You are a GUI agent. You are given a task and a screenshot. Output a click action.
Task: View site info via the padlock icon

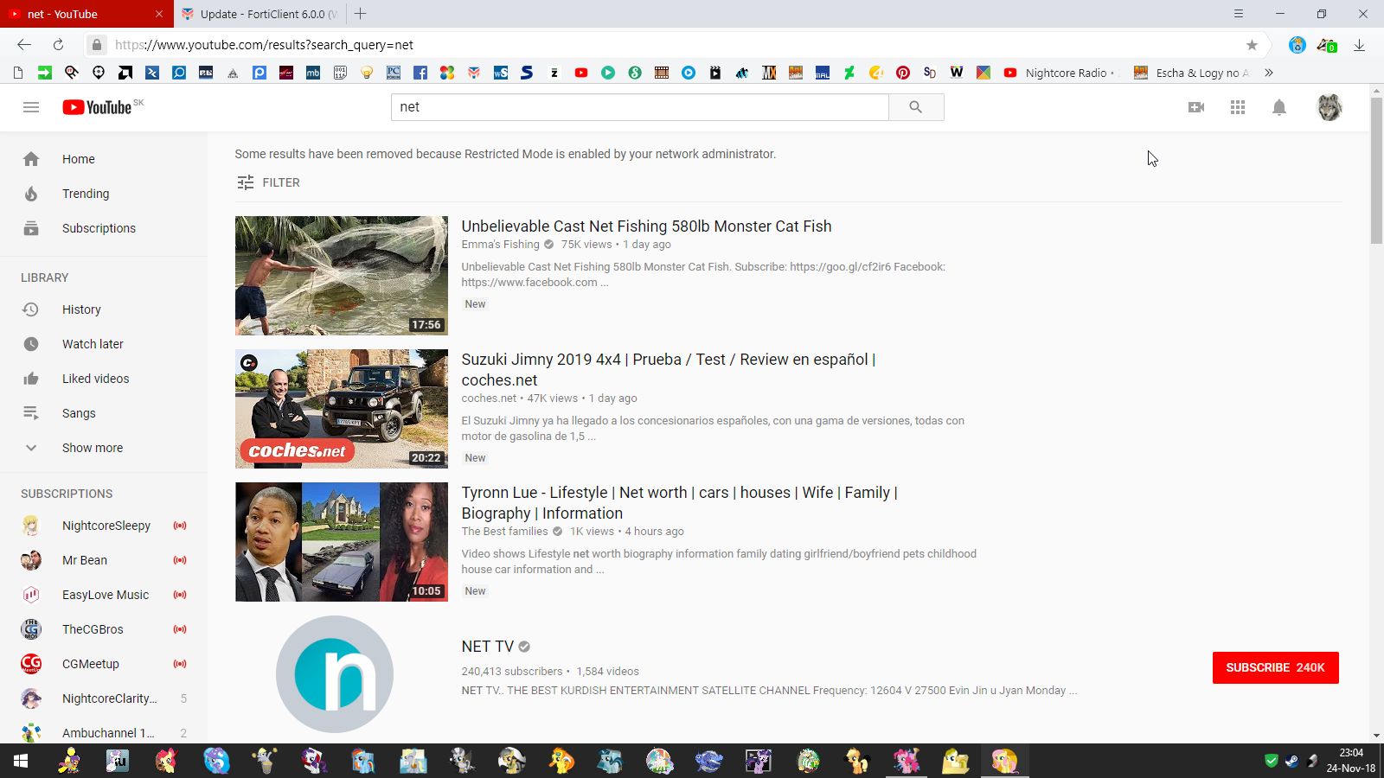click(97, 45)
